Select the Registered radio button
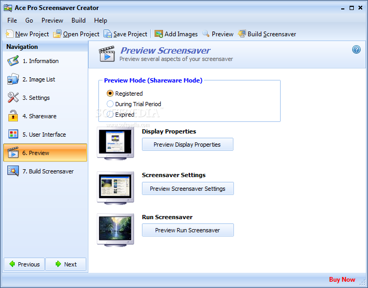The height and width of the screenshot is (288, 368). (x=110, y=94)
